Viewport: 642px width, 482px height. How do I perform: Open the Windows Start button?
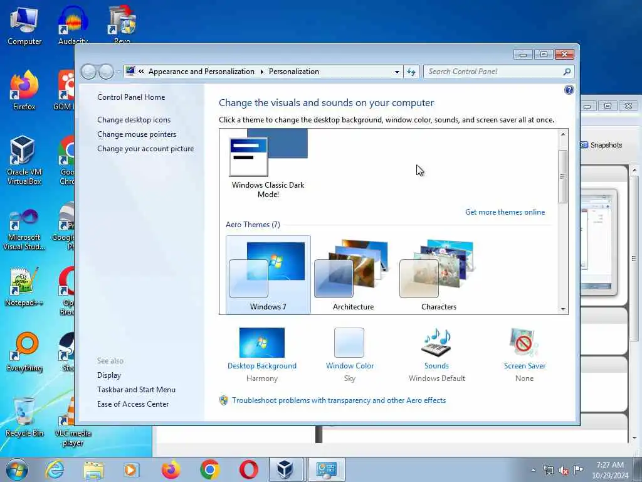tap(17, 469)
